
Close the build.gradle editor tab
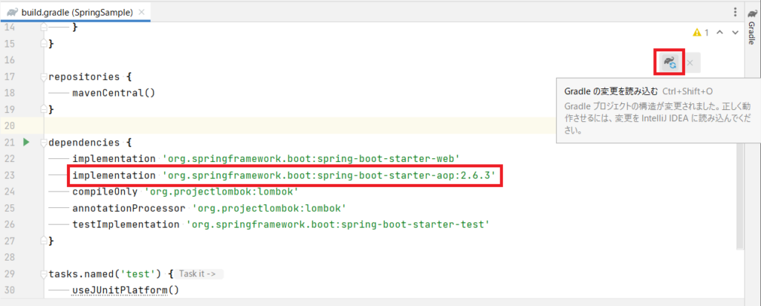point(140,11)
